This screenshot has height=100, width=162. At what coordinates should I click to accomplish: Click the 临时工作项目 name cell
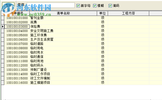pos(63,74)
